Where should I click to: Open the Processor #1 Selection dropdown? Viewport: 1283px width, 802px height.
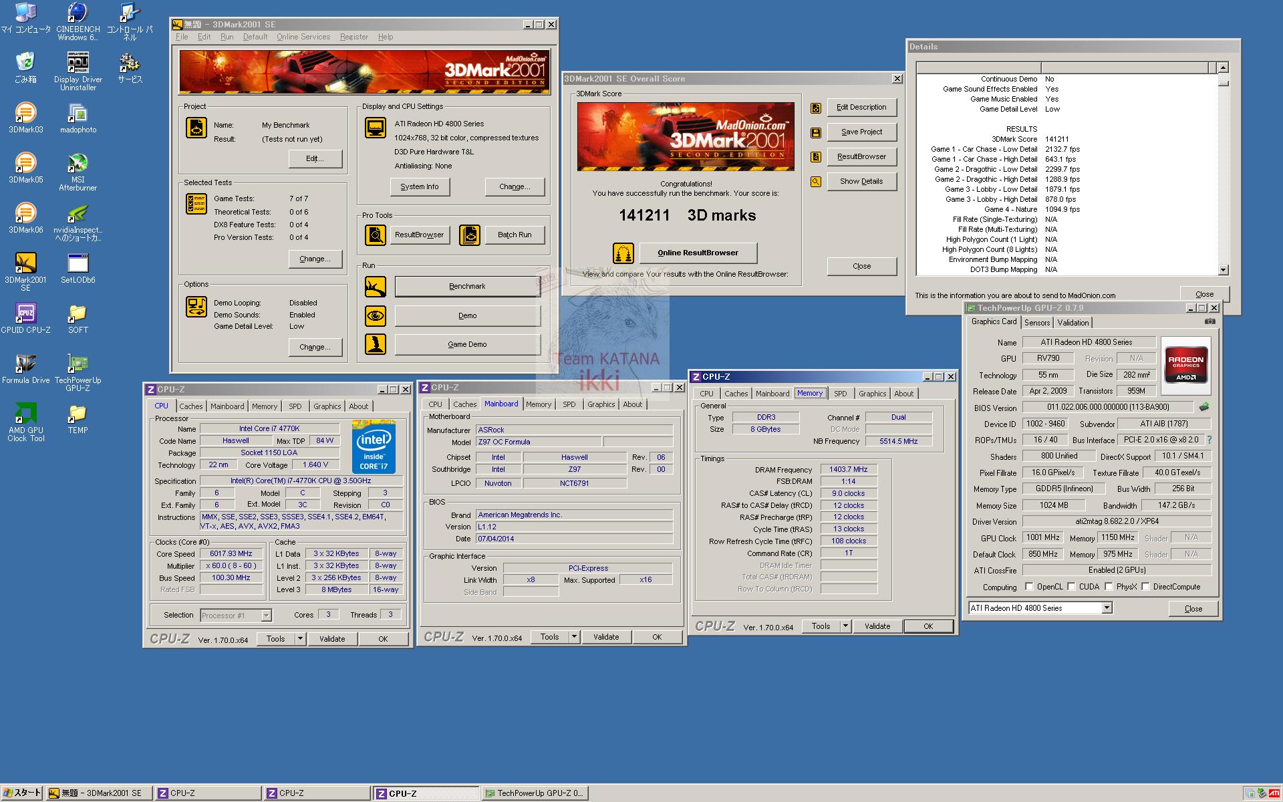(266, 616)
